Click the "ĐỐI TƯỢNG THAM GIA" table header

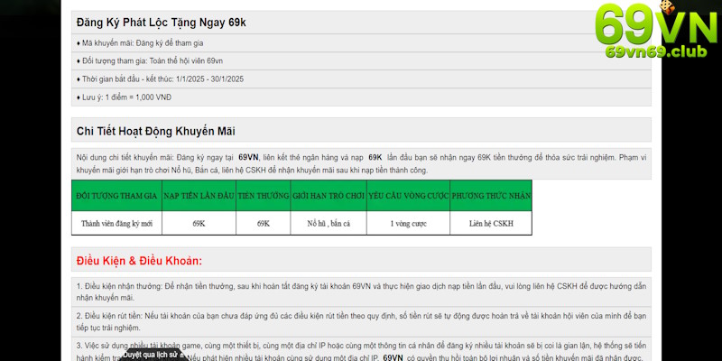(116, 196)
